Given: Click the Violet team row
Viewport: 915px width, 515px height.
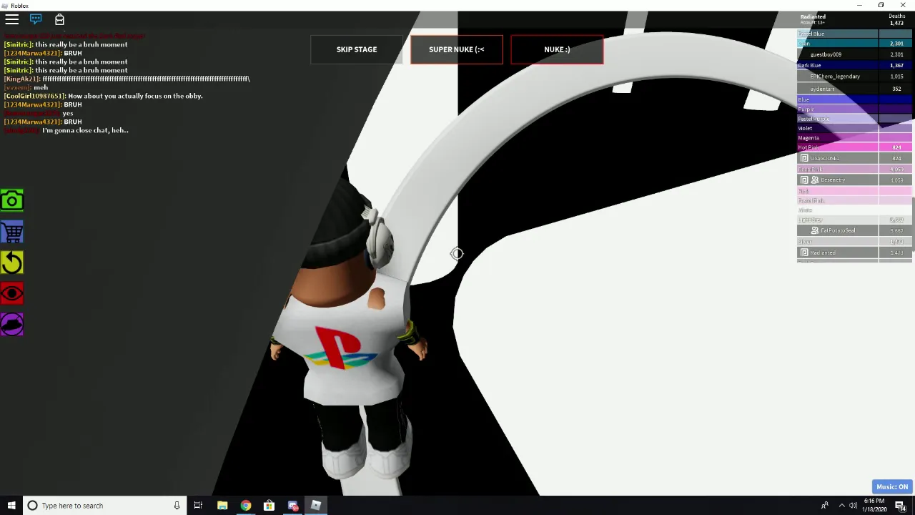Looking at the screenshot, I should tap(855, 128).
